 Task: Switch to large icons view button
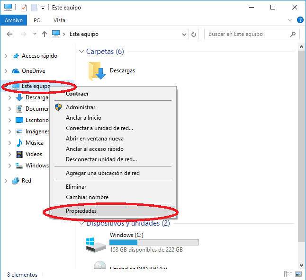pyautogui.click(x=298, y=274)
